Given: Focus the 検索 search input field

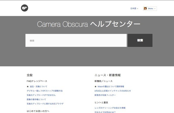Looking at the screenshot, I should [x=76, y=40].
